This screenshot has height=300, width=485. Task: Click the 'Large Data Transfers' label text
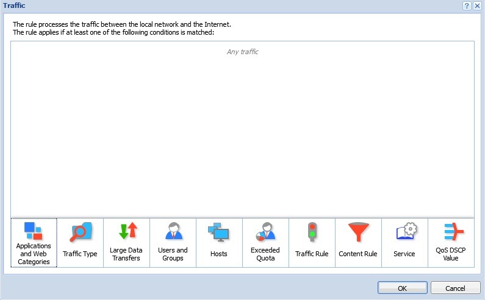coord(127,254)
